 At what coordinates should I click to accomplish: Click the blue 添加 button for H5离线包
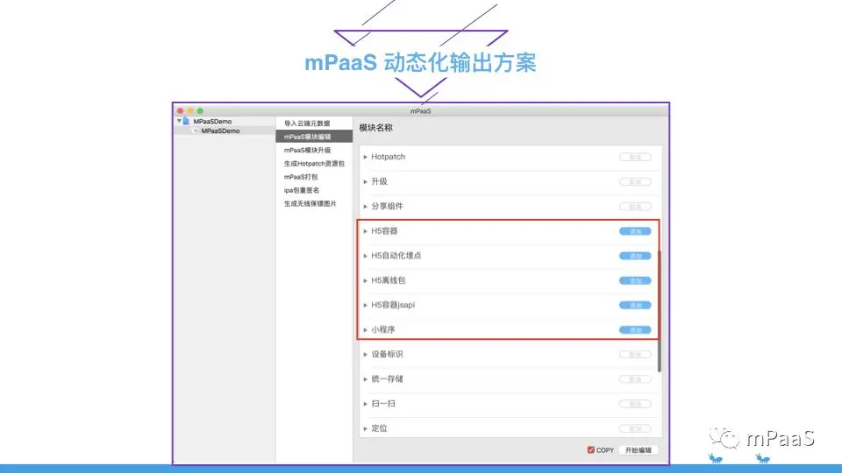[x=635, y=280]
